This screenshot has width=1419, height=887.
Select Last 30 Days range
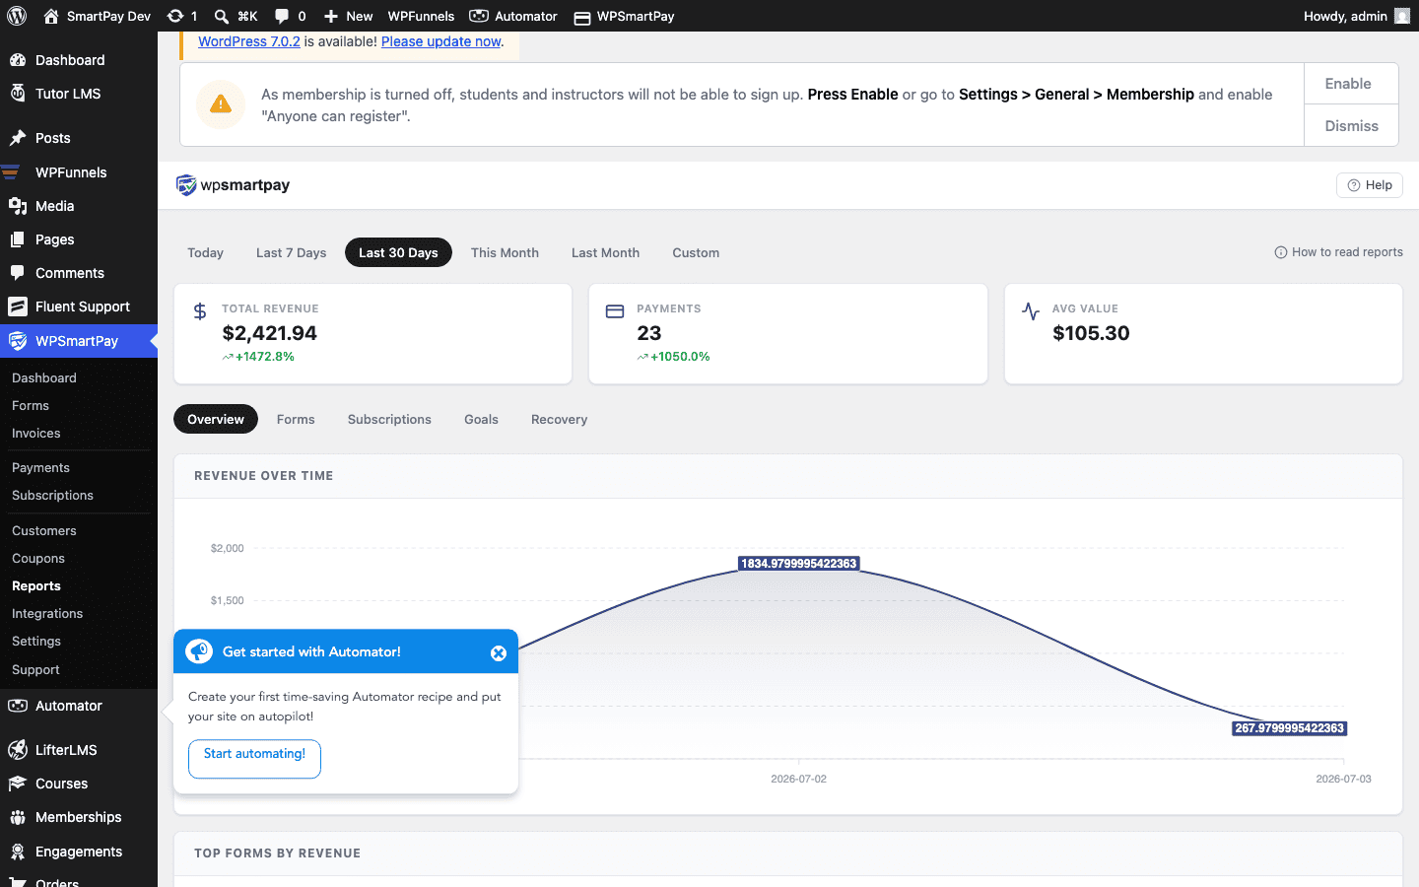pos(398,252)
